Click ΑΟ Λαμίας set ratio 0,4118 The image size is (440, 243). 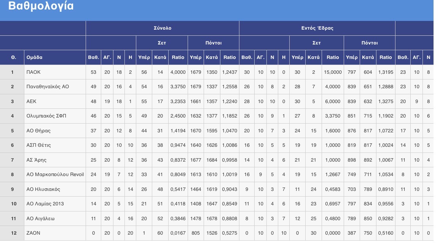click(x=178, y=204)
